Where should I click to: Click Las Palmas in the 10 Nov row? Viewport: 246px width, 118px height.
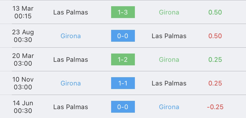tap(169, 83)
